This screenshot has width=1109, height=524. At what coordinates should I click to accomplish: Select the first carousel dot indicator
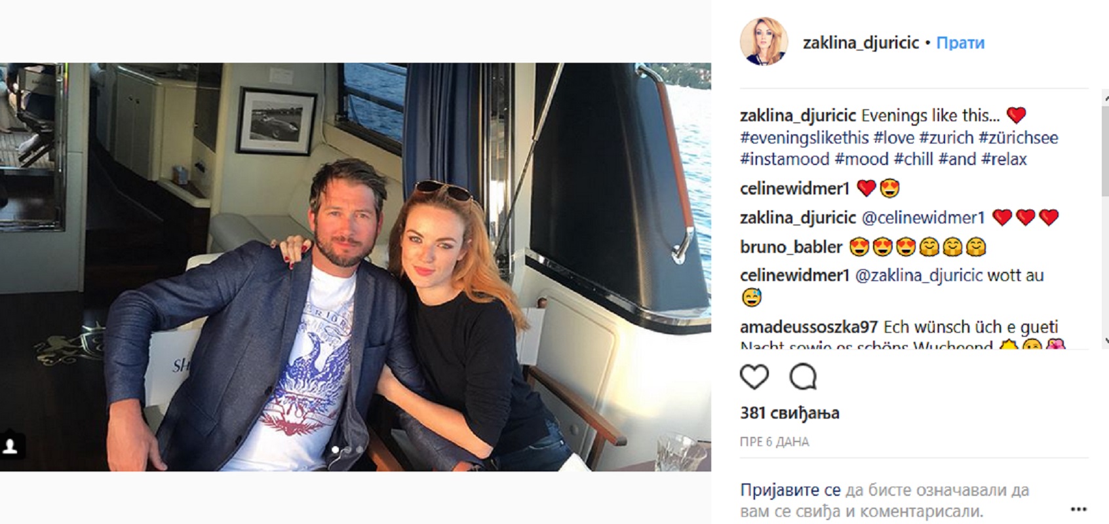click(x=336, y=450)
